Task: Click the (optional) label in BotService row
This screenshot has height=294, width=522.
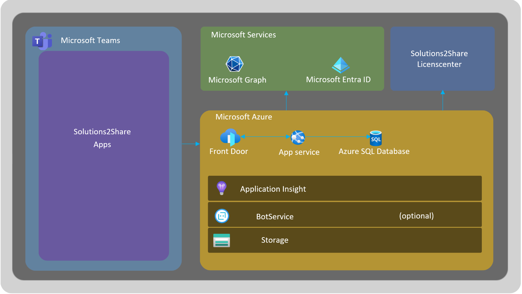Action: [416, 216]
